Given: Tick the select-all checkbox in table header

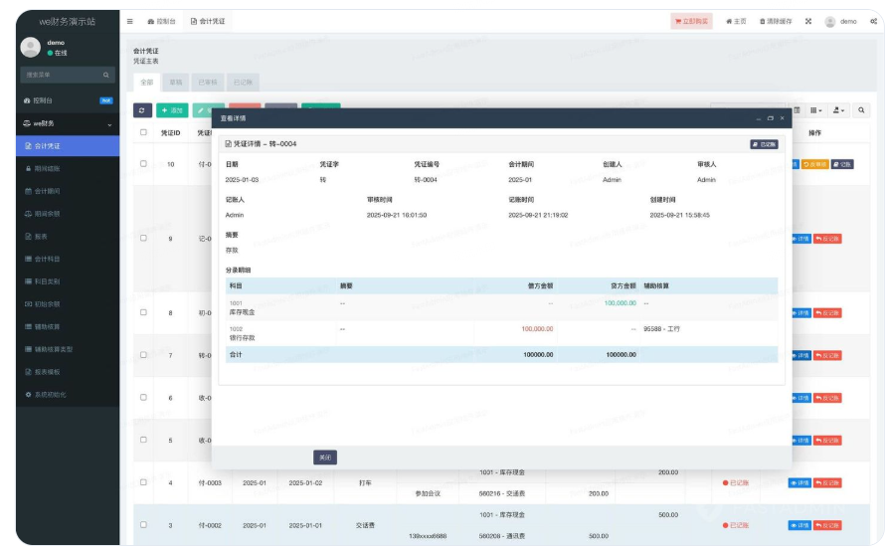Looking at the screenshot, I should [x=143, y=132].
